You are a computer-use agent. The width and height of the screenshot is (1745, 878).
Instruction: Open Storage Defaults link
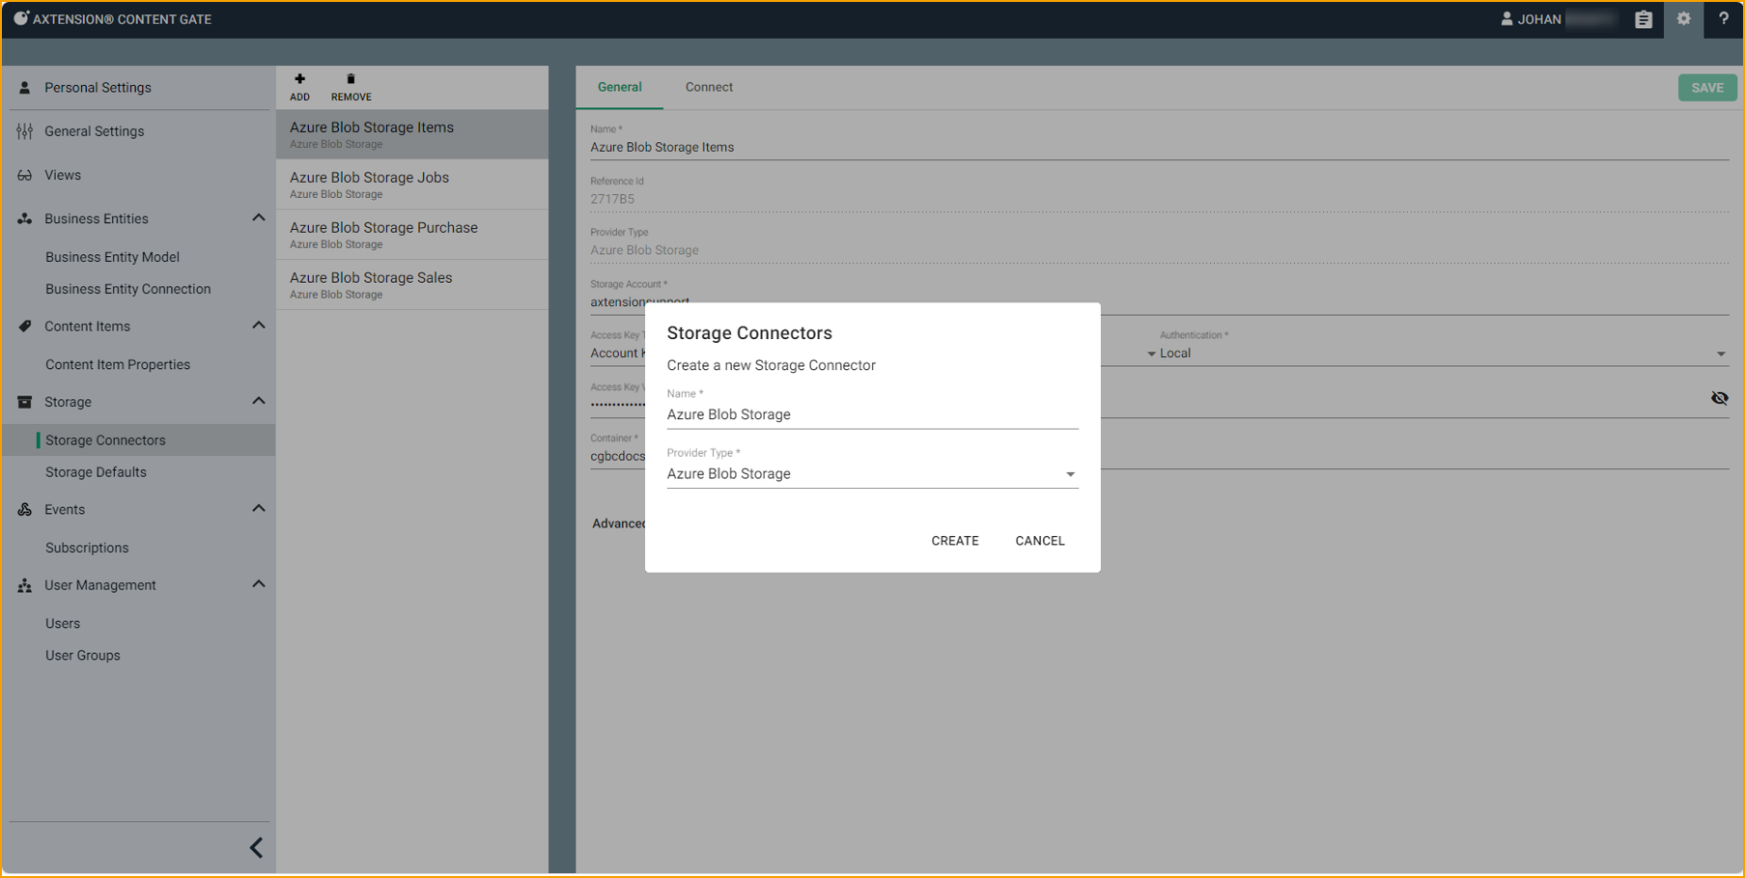click(96, 472)
